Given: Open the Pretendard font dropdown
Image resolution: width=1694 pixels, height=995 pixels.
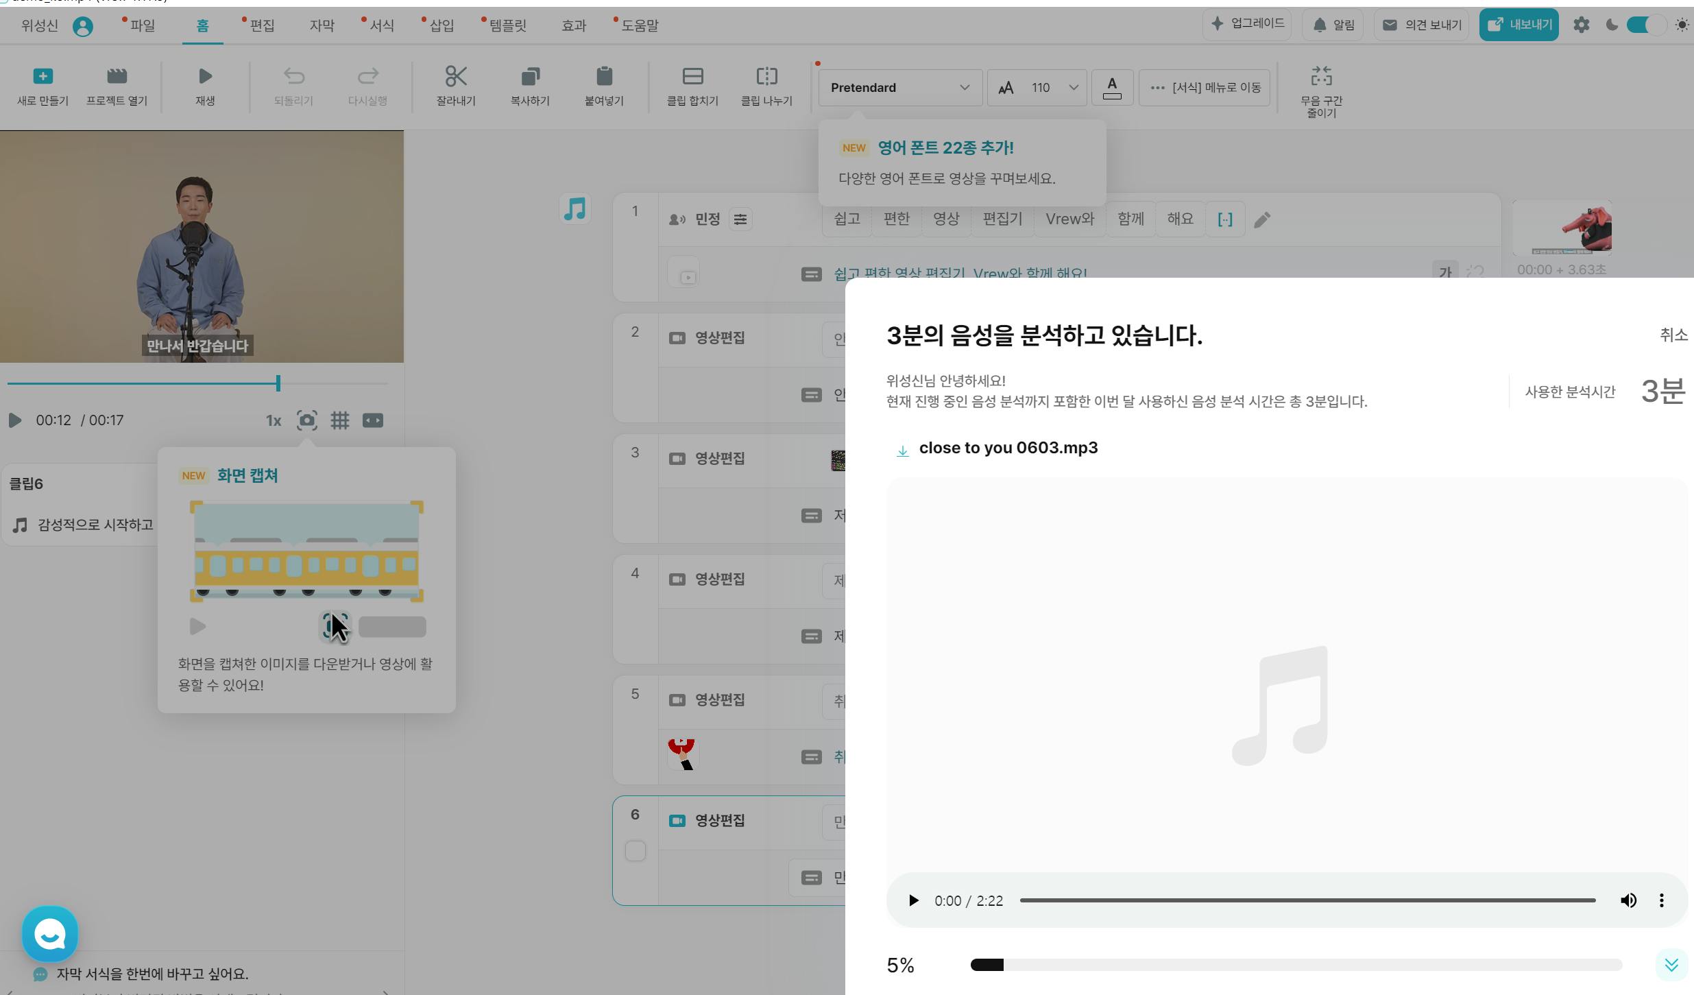Looking at the screenshot, I should 899,88.
